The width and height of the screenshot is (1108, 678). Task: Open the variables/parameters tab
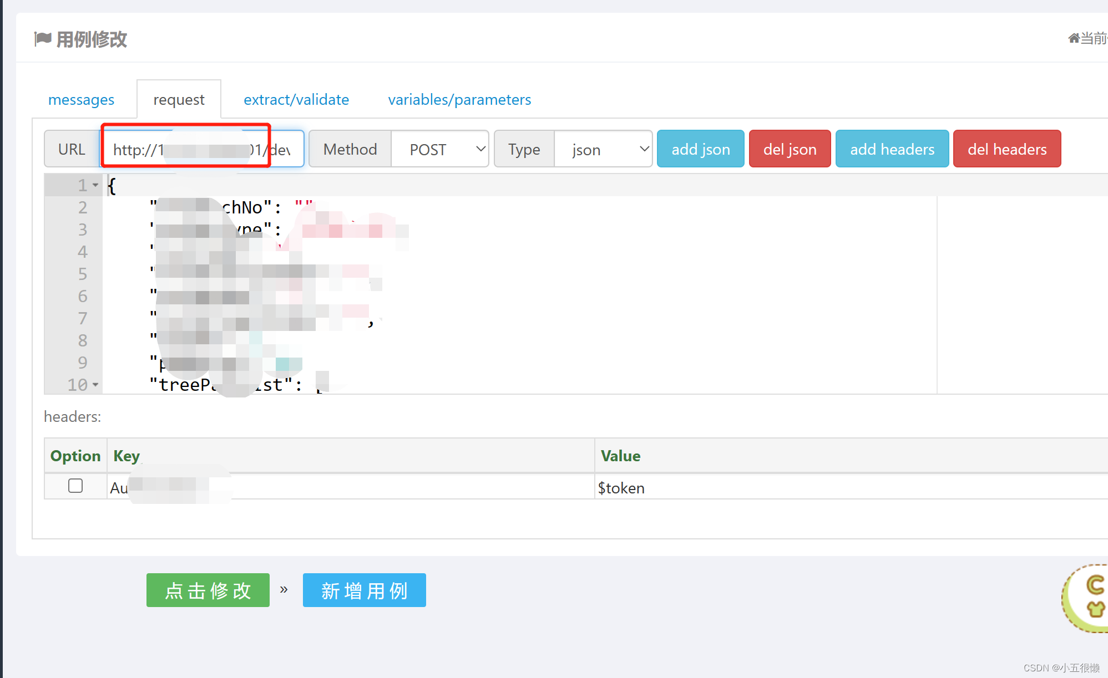[x=459, y=99]
